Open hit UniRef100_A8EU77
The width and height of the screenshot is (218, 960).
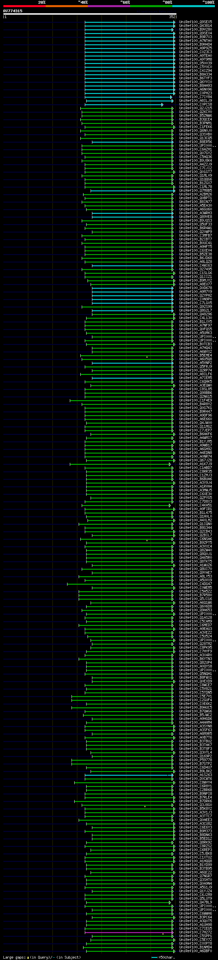[x=196, y=284]
